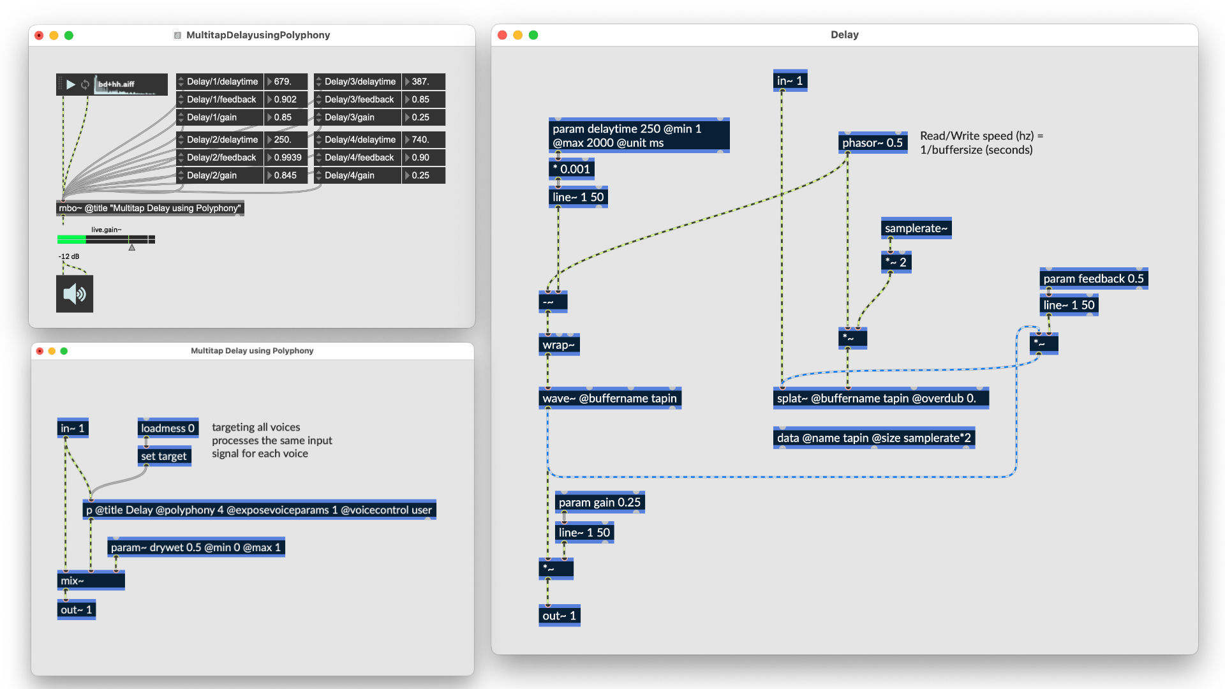Open the Delay/1/delaytime parameter menu arrows
Screen dimensions: 1225x689
tap(181, 82)
